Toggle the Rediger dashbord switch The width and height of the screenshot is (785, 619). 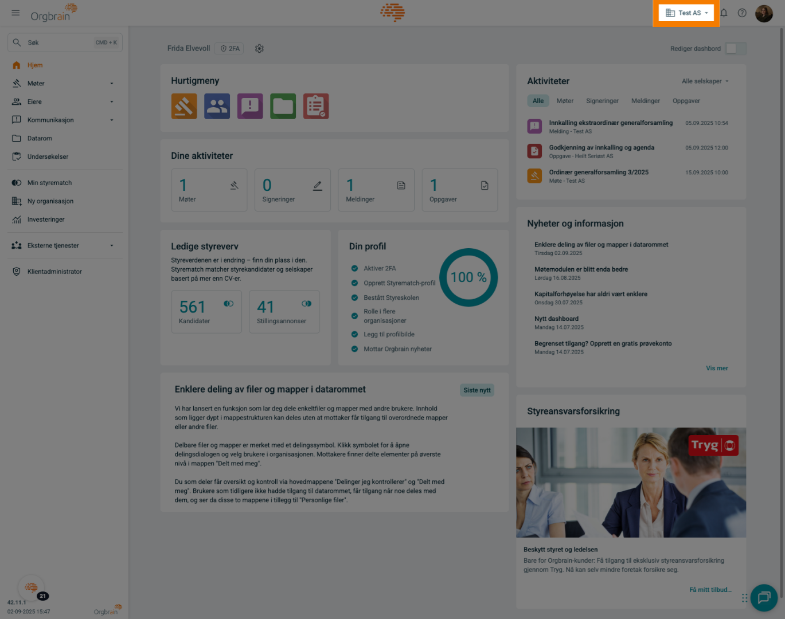click(736, 49)
